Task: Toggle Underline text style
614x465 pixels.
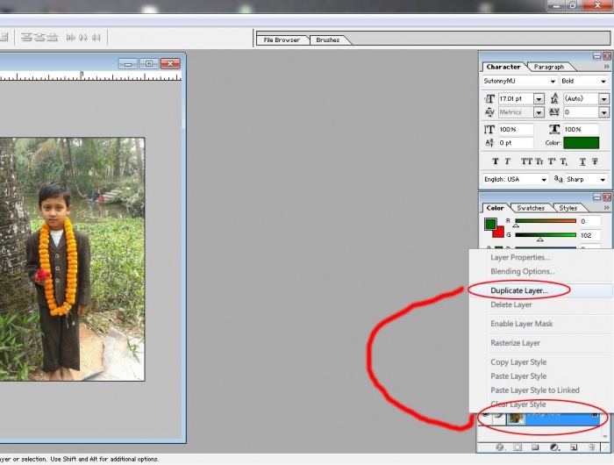Action: tap(582, 161)
